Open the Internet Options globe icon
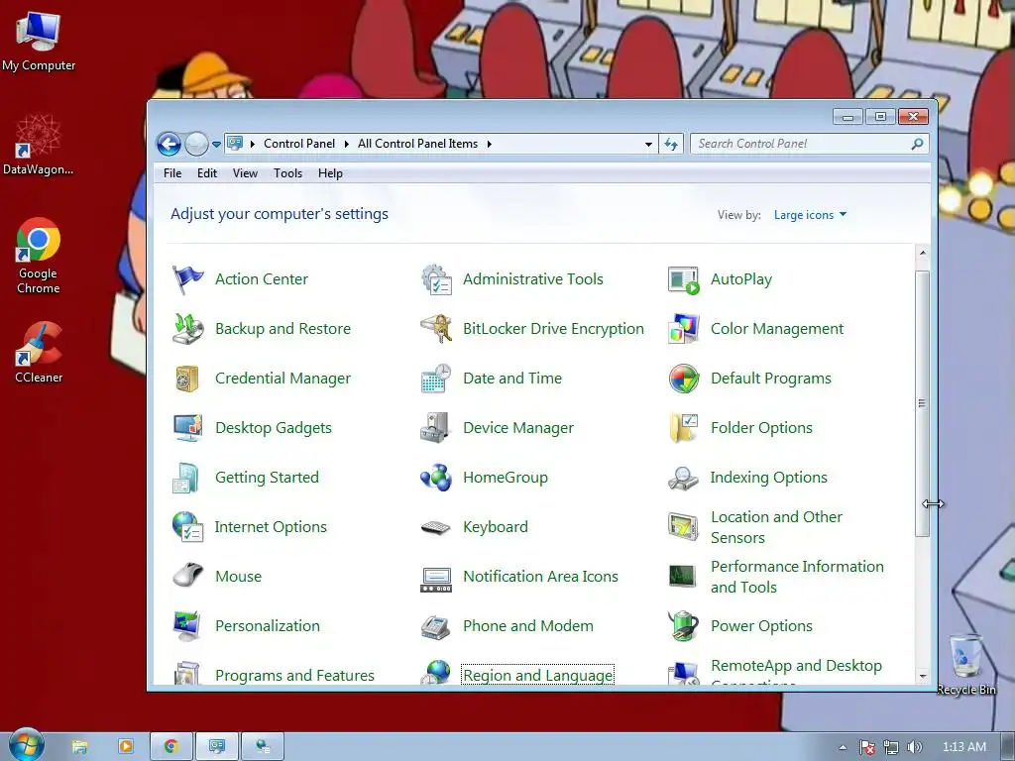Viewport: 1015px width, 761px height. (x=187, y=527)
